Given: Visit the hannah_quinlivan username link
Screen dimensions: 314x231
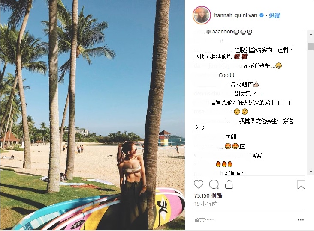Looking at the screenshot, I should pyautogui.click(x=235, y=15).
